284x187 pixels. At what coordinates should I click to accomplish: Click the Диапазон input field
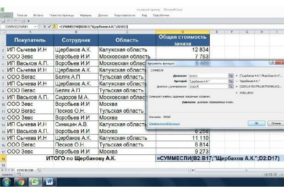tap(208, 76)
